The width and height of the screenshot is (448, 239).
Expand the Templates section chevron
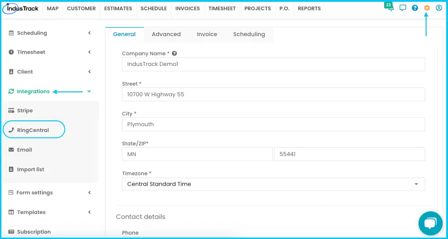click(89, 212)
